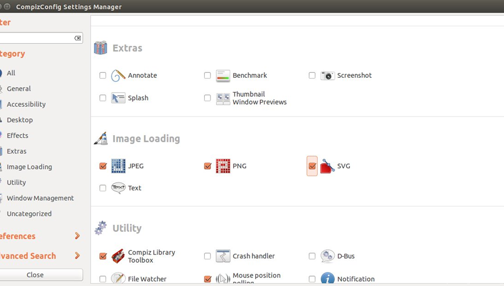Viewport: 504px width, 286px height.
Task: Click the Extras section header icon
Action: click(x=101, y=48)
